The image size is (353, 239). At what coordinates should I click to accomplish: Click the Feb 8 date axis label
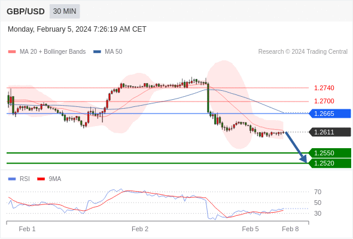(290, 229)
